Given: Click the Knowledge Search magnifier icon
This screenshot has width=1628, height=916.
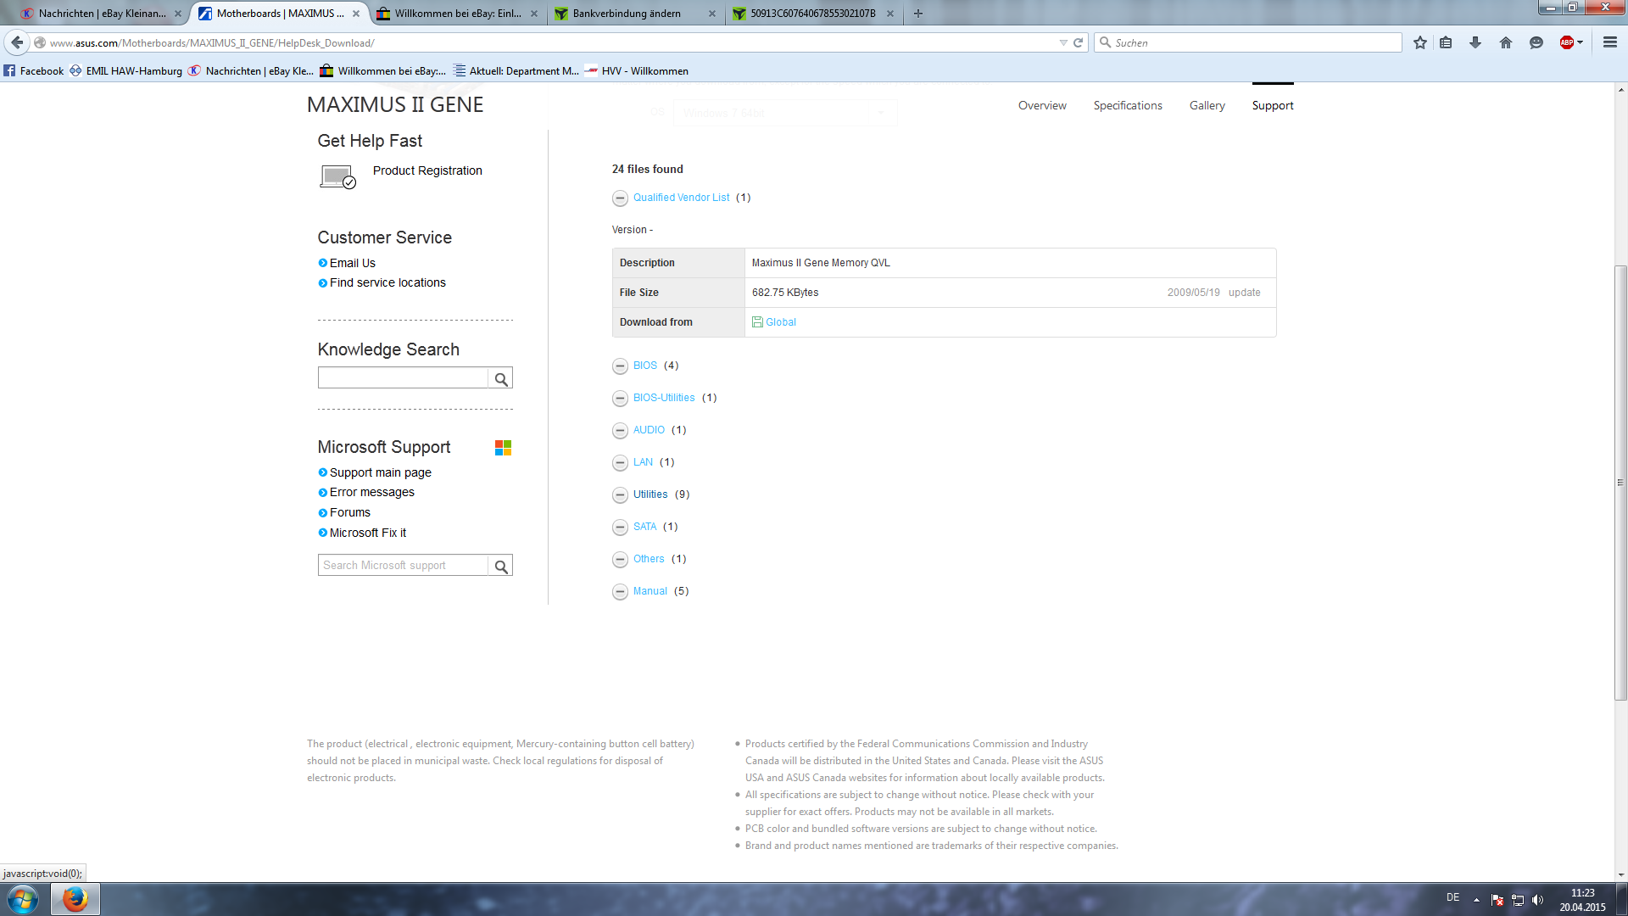Looking at the screenshot, I should tap(501, 379).
